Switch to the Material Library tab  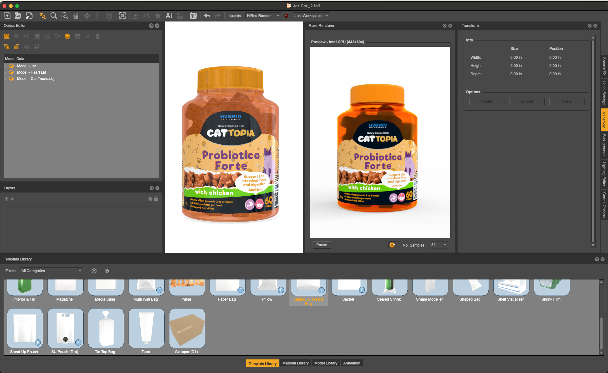coord(295,363)
